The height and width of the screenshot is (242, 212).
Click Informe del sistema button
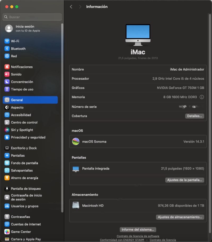coord(138,230)
